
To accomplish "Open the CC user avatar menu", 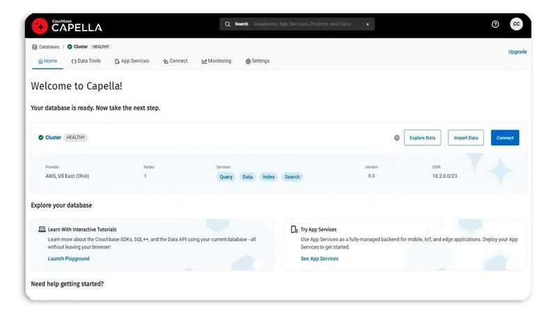I will click(516, 24).
